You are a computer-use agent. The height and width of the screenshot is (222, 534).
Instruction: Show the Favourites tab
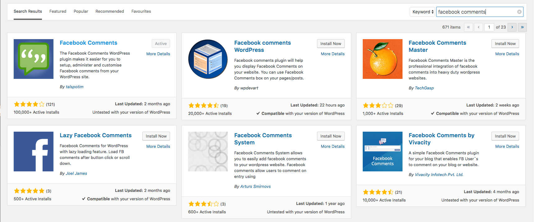click(141, 11)
